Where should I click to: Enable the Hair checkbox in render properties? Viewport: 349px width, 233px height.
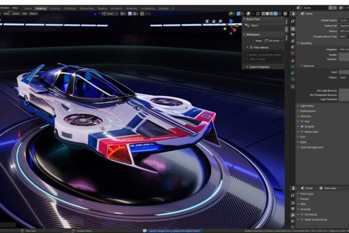[x=302, y=121]
